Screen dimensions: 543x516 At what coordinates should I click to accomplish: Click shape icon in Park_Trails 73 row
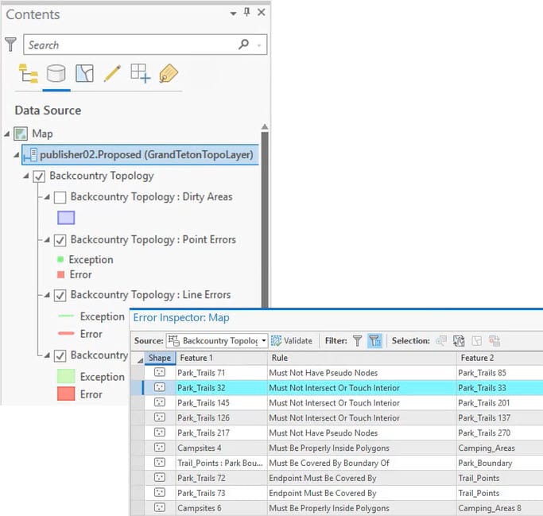tap(160, 492)
